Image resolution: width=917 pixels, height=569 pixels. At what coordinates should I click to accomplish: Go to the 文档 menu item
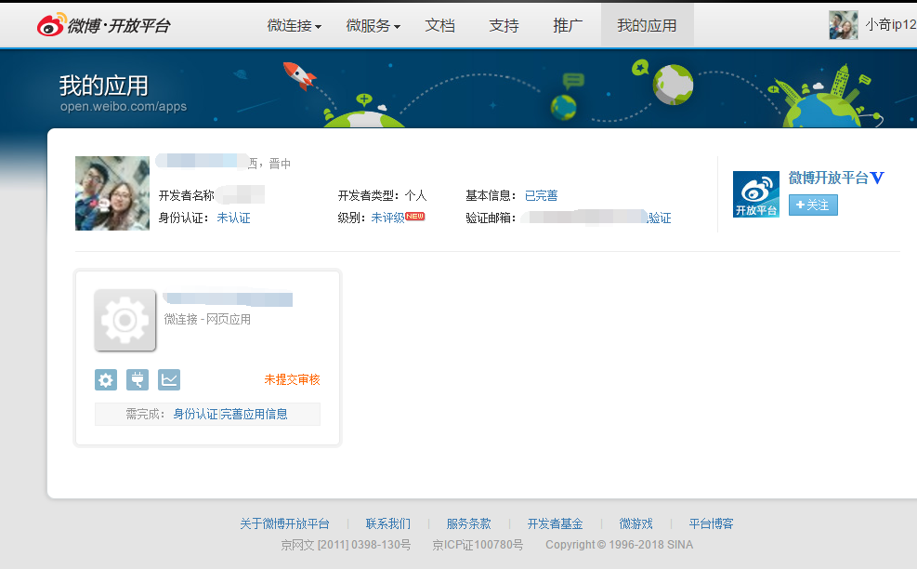(439, 26)
